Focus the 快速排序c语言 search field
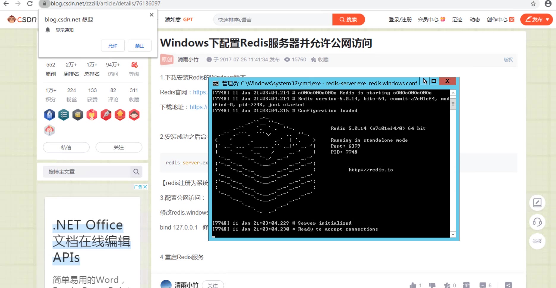Viewport: 556px width, 288px height. tap(273, 20)
